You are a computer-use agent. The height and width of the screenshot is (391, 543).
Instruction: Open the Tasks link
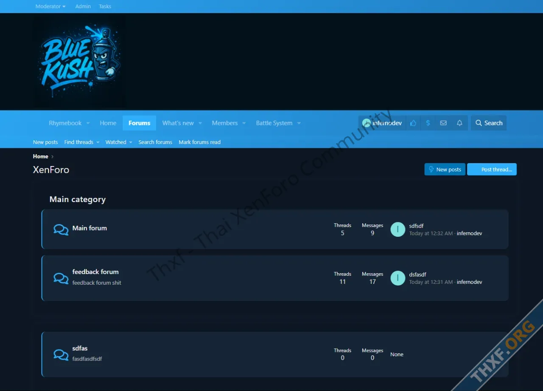105,6
